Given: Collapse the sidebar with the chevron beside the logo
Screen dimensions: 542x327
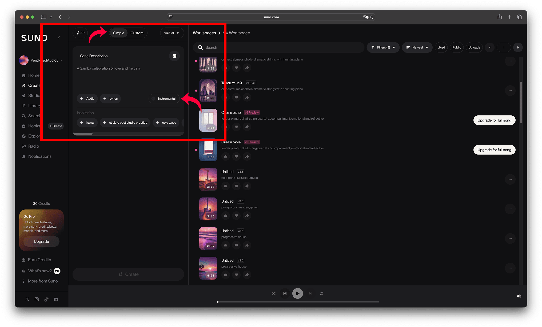Looking at the screenshot, I should (59, 38).
